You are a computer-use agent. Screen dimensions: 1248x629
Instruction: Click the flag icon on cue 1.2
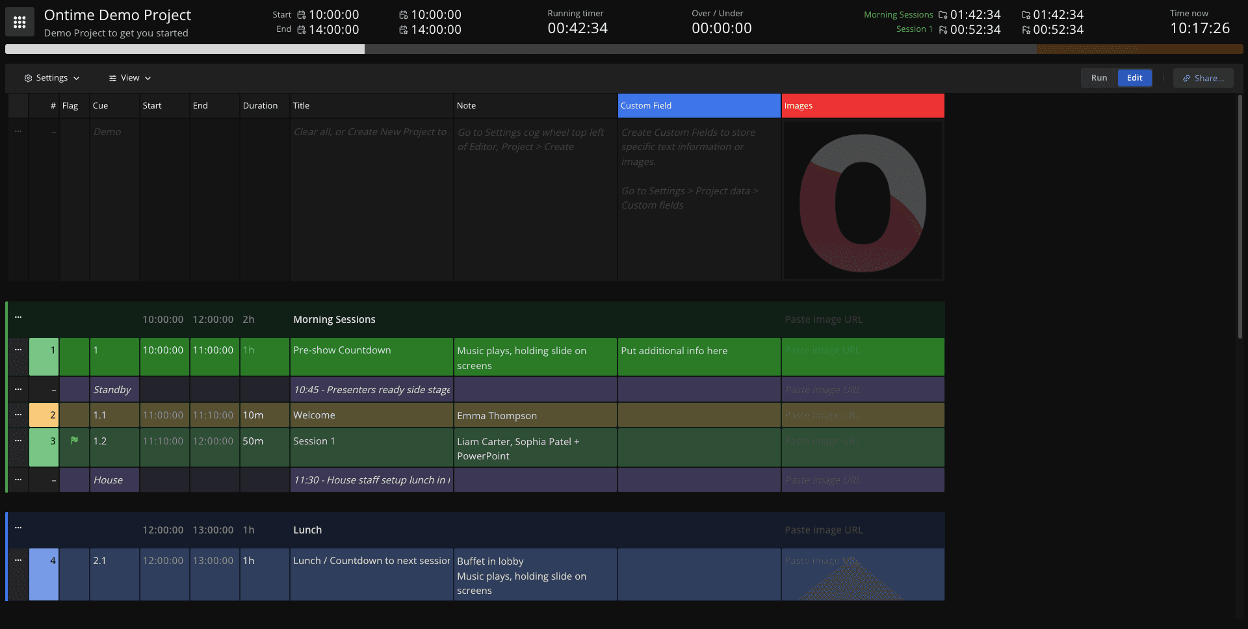[74, 440]
